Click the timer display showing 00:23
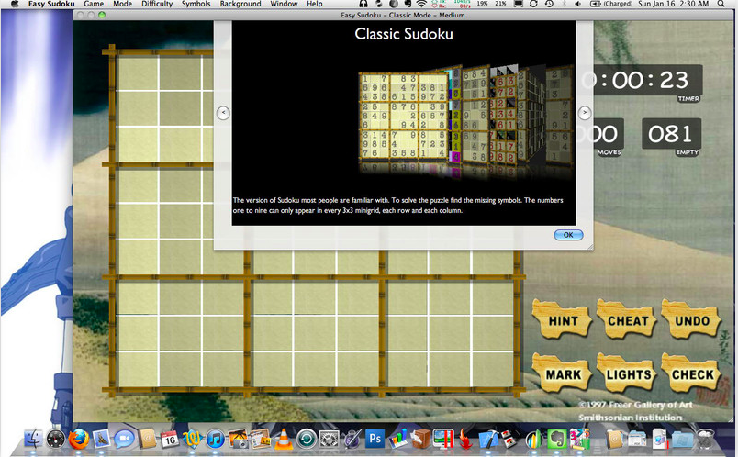This screenshot has height=457, width=738. pos(643,81)
